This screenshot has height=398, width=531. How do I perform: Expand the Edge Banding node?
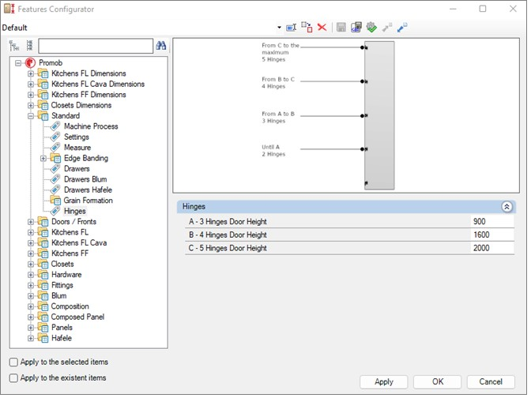[x=43, y=158]
